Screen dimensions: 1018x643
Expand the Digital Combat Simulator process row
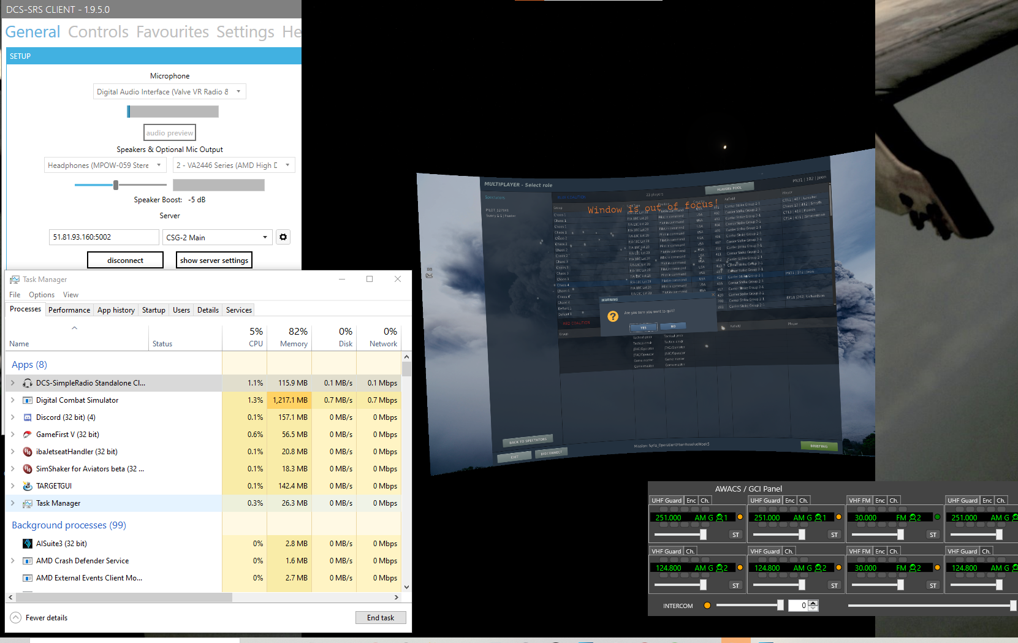pos(12,400)
